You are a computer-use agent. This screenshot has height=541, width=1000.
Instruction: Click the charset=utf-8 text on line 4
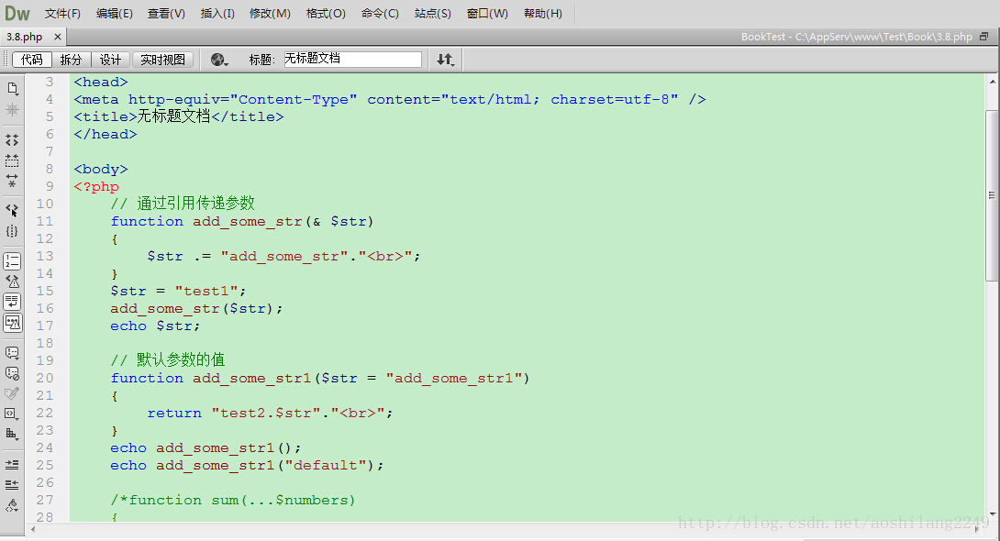[610, 99]
